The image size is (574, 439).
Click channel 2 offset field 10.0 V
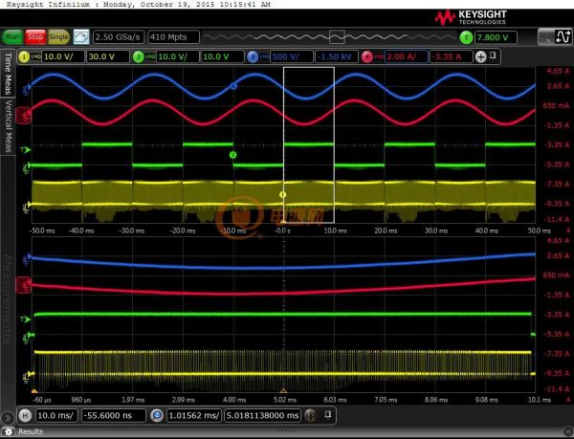pos(222,56)
